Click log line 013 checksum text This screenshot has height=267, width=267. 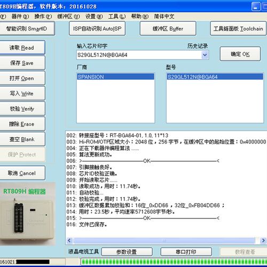[x=145, y=206]
